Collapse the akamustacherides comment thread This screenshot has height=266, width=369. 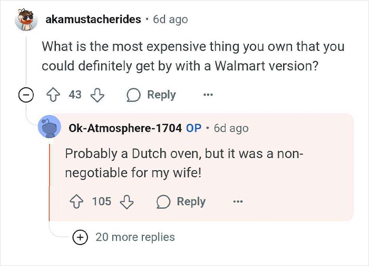pos(26,95)
